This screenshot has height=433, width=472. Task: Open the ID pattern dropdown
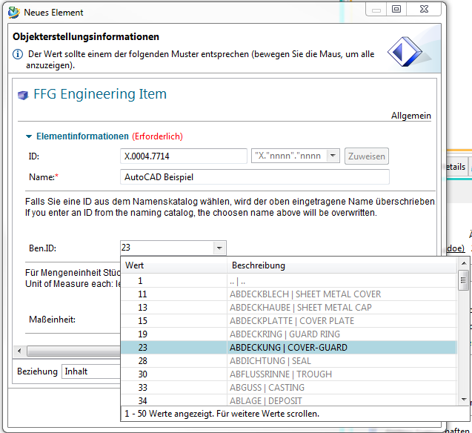click(333, 156)
